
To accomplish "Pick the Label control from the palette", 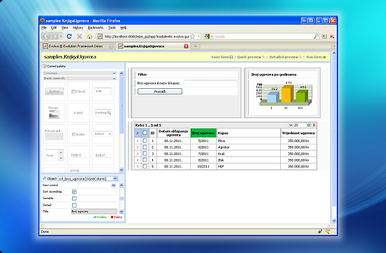I will [x=78, y=113].
